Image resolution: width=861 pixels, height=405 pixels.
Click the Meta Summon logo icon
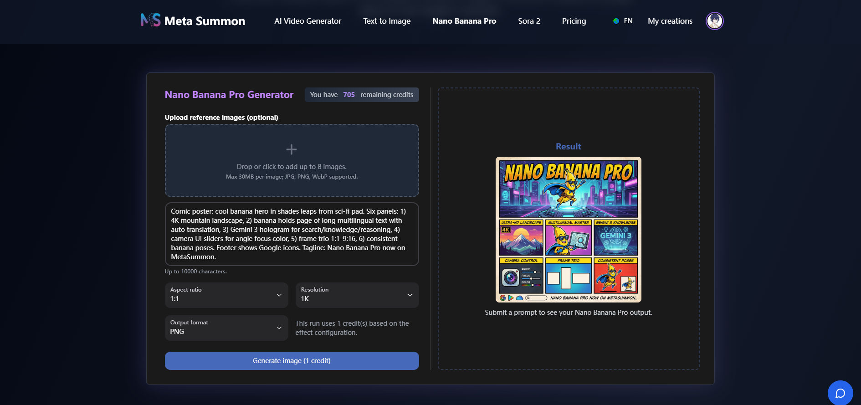coord(151,20)
